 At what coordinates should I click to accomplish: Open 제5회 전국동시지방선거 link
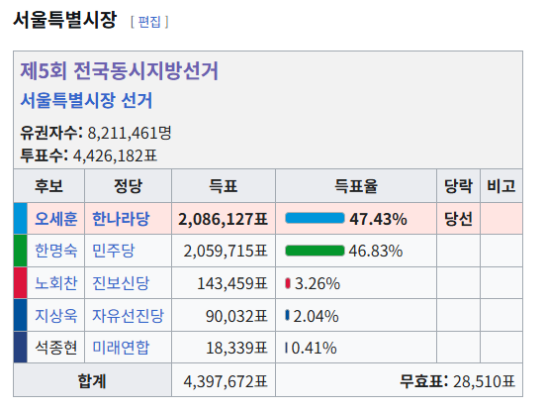pos(119,71)
